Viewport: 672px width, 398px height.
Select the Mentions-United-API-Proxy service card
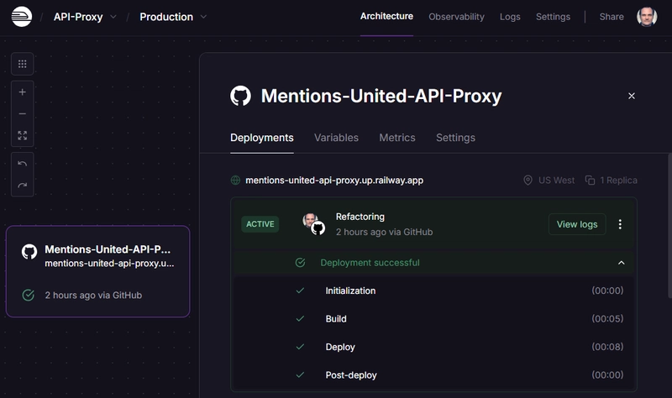(97, 271)
